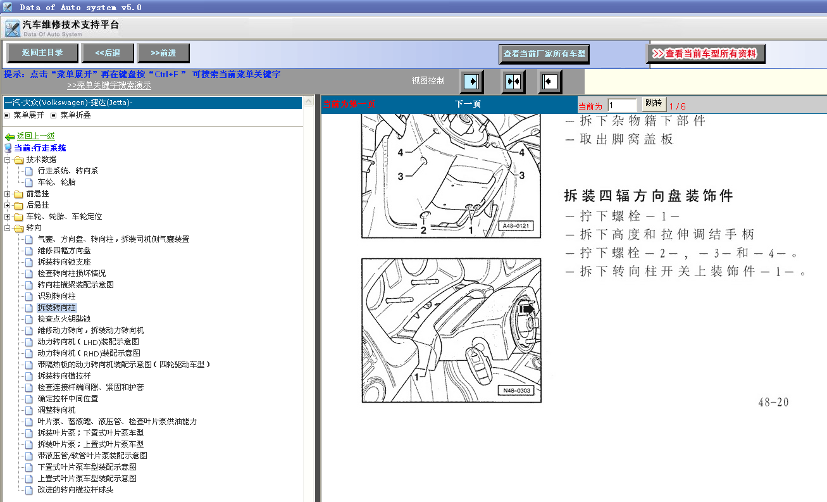Expand the 车轮、轮胎、车轮定位 tree node
The height and width of the screenshot is (502, 827).
point(7,216)
